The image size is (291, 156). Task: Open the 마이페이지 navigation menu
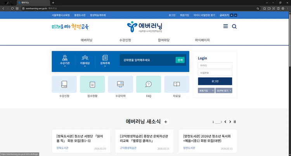(202, 40)
